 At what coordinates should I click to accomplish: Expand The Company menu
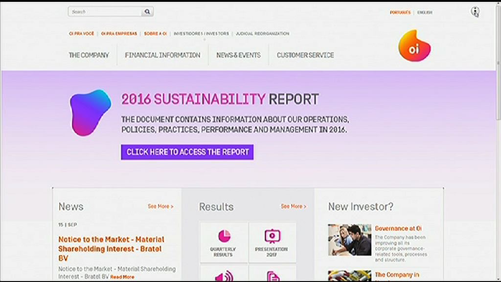(89, 55)
